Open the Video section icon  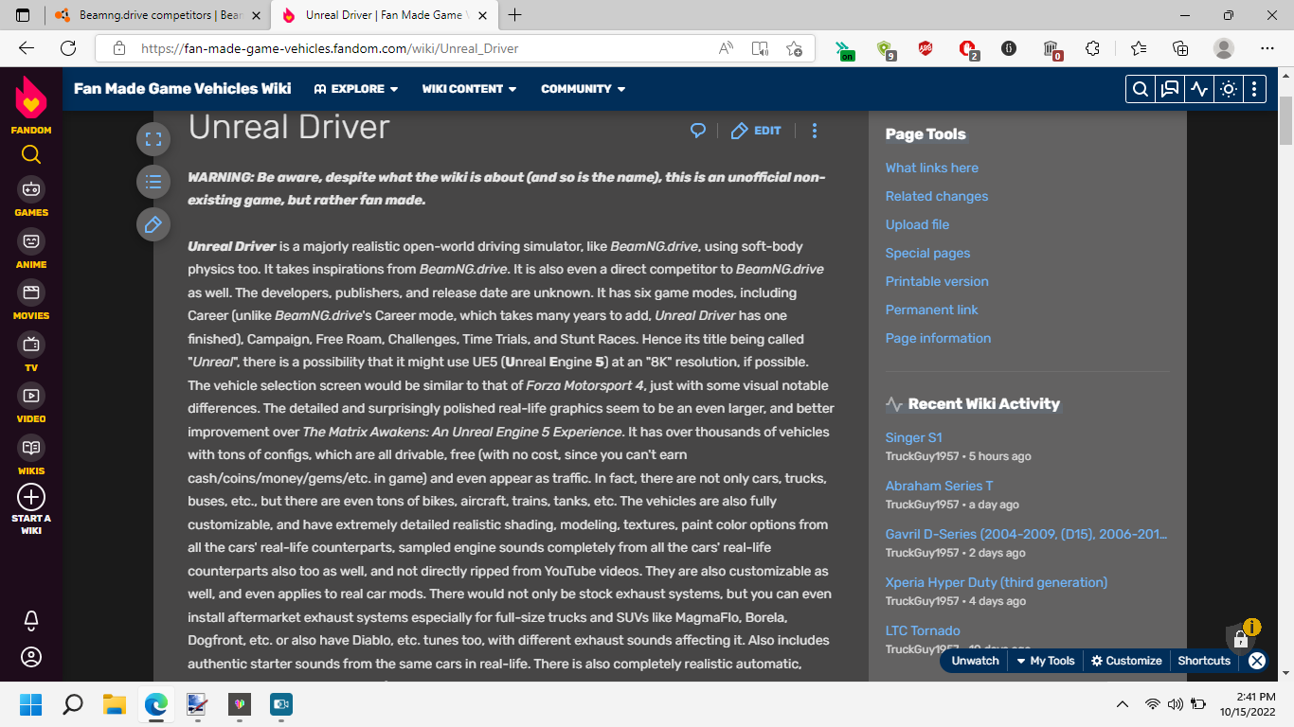coord(31,396)
